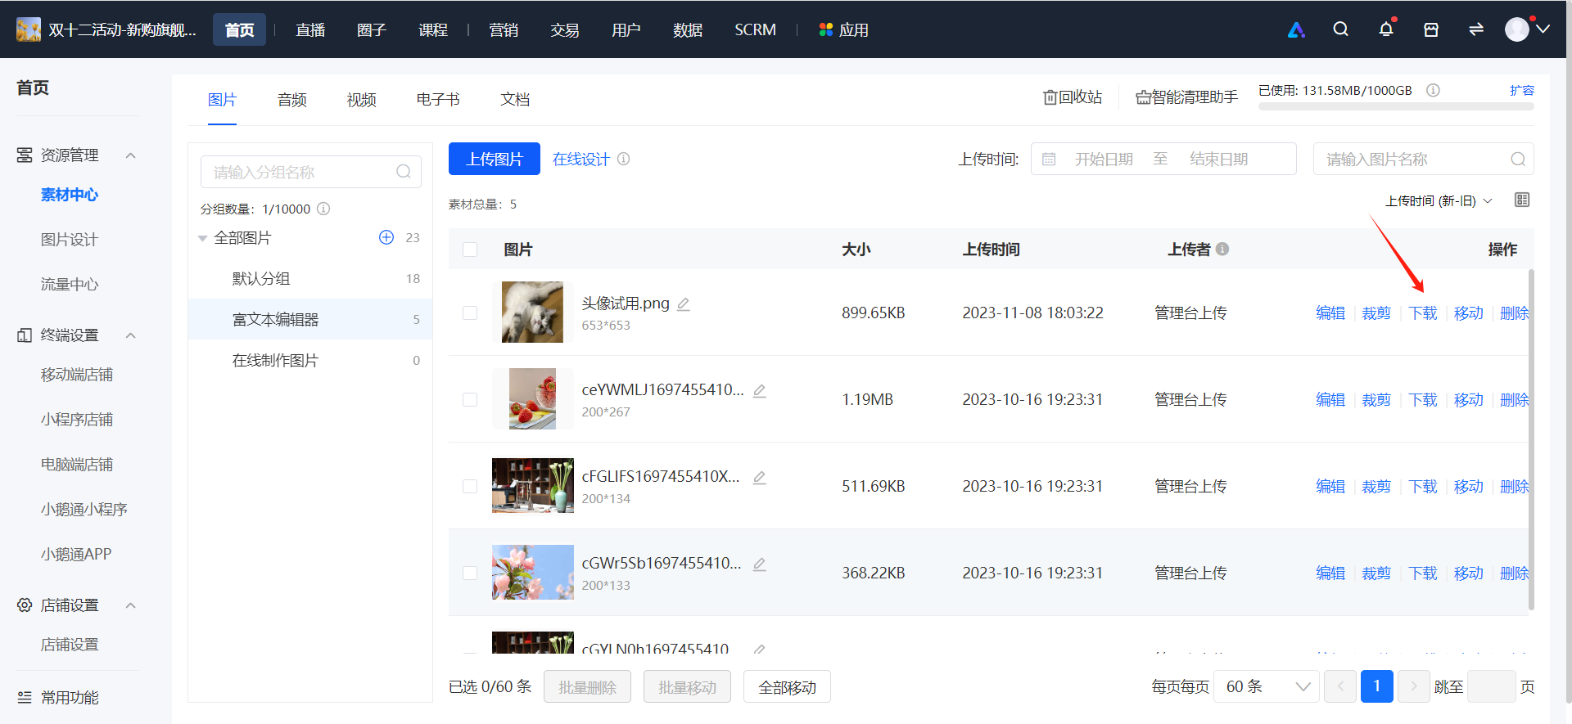This screenshot has height=724, width=1572.
Task: Click the table vertical scrollbar
Action: click(x=1531, y=439)
